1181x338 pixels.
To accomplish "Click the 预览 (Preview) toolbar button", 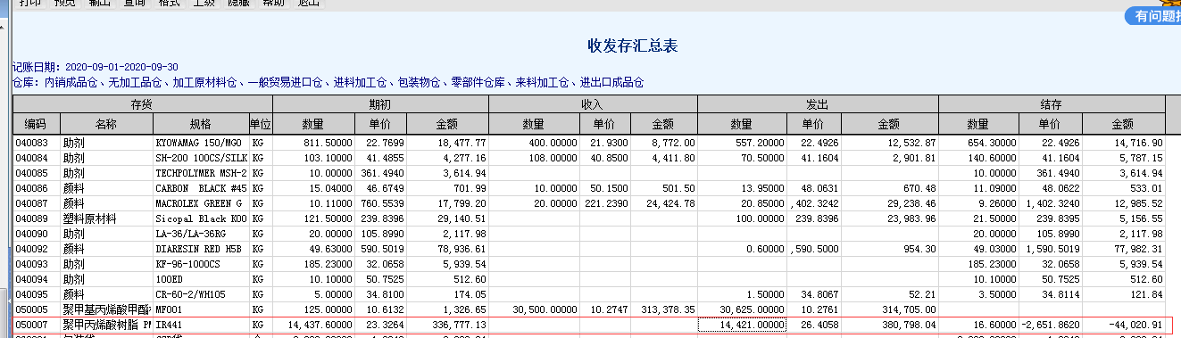I will pyautogui.click(x=64, y=3).
